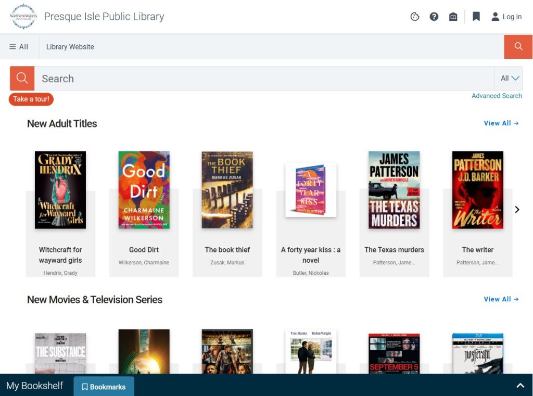The image size is (533, 396).
Task: Click the magnifier button beside Search field
Action: click(22, 78)
